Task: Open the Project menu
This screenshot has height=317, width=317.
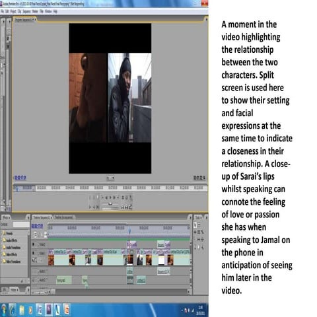Action: 13,11
